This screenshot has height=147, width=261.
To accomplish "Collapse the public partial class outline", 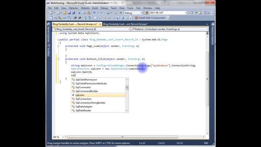I will point(58,40).
